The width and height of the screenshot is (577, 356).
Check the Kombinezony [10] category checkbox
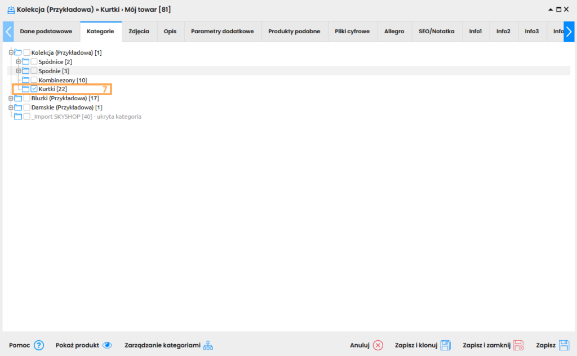pos(34,80)
